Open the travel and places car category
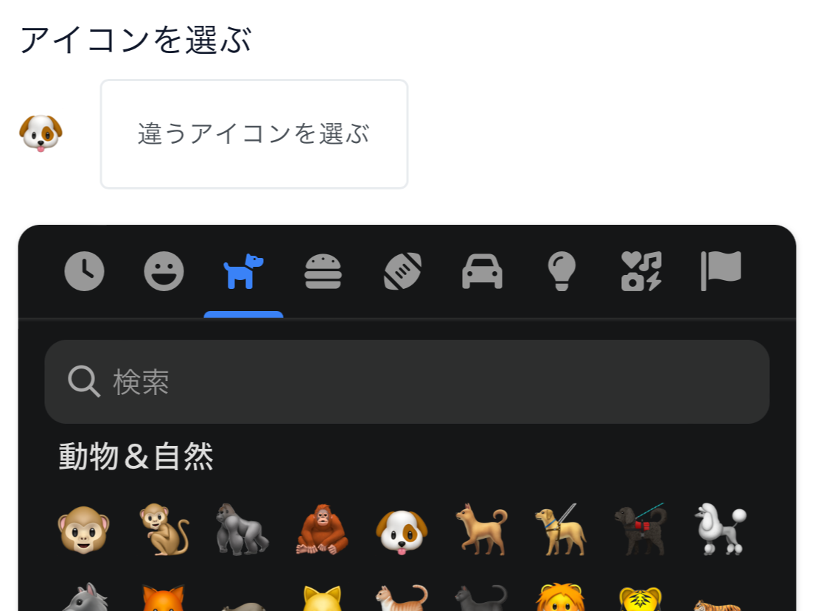This screenshot has height=611, width=829. [x=482, y=271]
